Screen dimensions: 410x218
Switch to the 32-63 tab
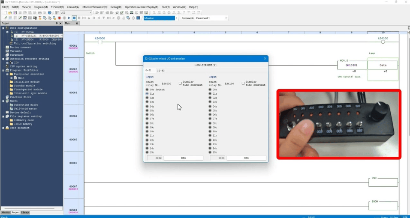tap(161, 70)
